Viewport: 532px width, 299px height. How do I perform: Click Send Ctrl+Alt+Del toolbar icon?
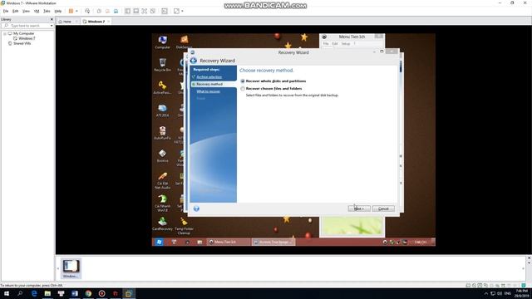coord(87,11)
